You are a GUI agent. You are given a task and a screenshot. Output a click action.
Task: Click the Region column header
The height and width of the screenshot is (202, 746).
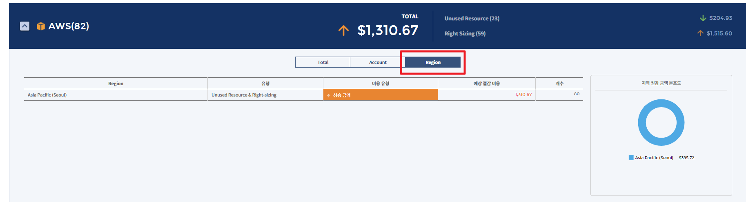point(116,83)
